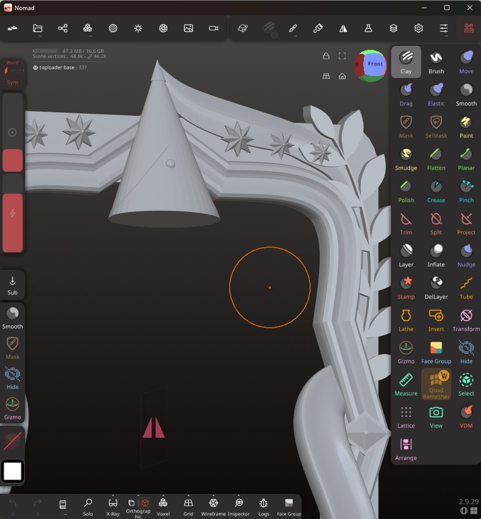481x519 pixels.
Task: Select the Trim tool
Action: [406, 223]
